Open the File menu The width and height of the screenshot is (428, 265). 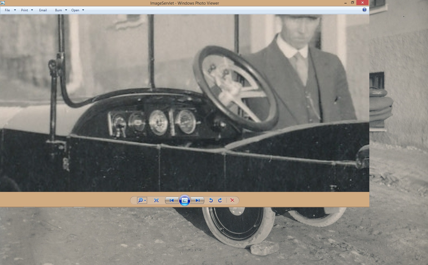click(7, 10)
